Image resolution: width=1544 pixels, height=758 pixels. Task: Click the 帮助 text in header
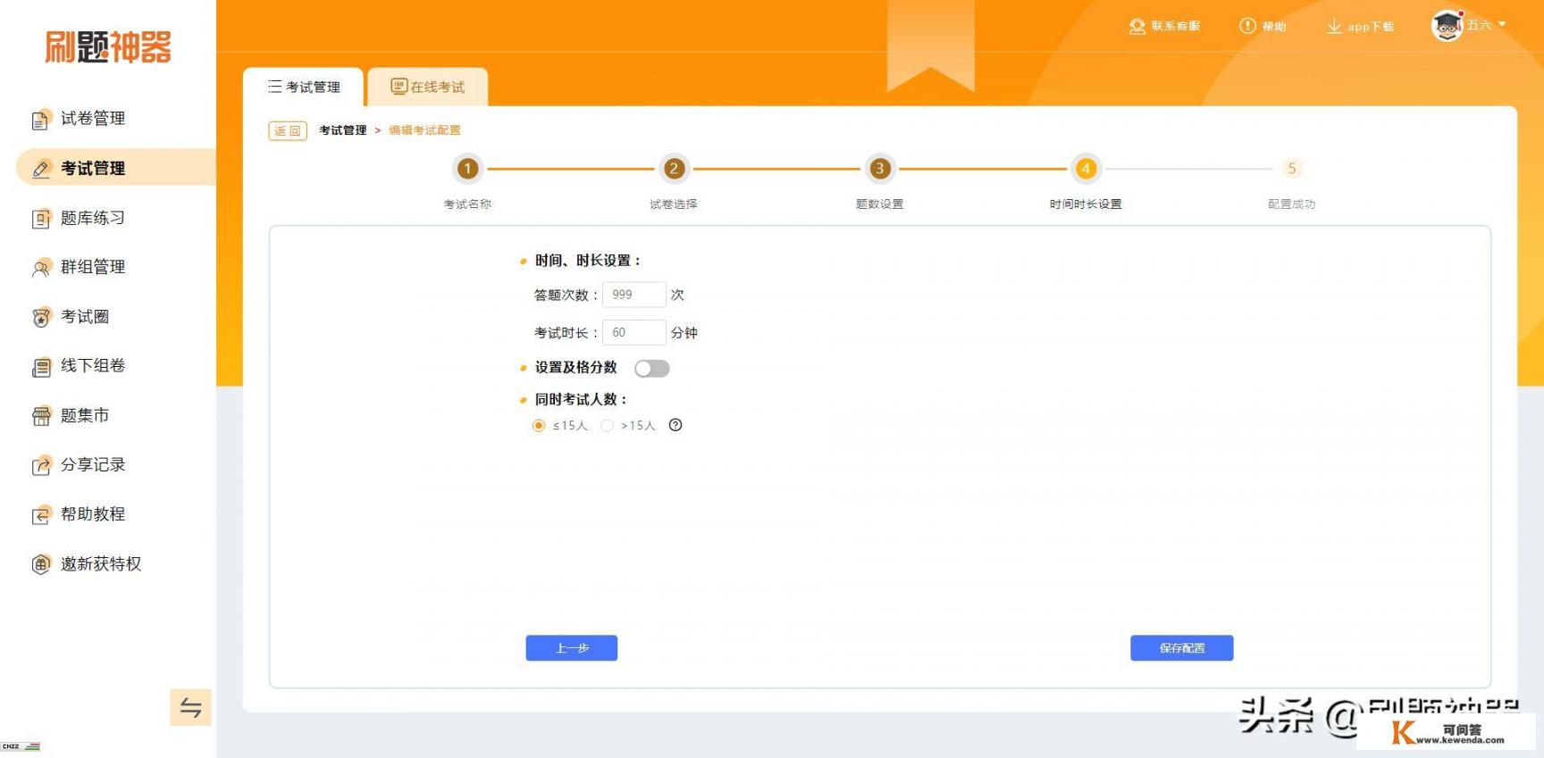click(x=1274, y=27)
